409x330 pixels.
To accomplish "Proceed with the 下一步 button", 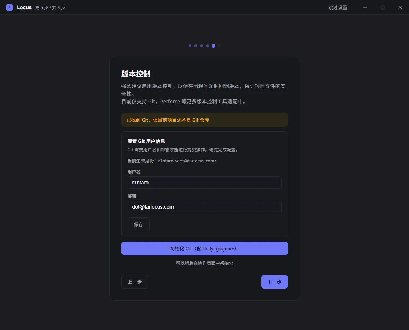I will pos(274,282).
